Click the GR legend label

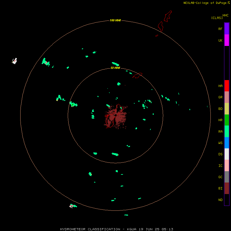(x=220, y=97)
